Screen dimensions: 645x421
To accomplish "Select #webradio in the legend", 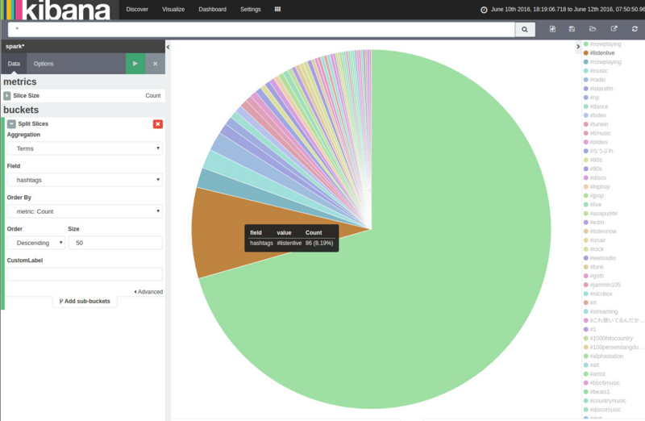I will (x=602, y=258).
